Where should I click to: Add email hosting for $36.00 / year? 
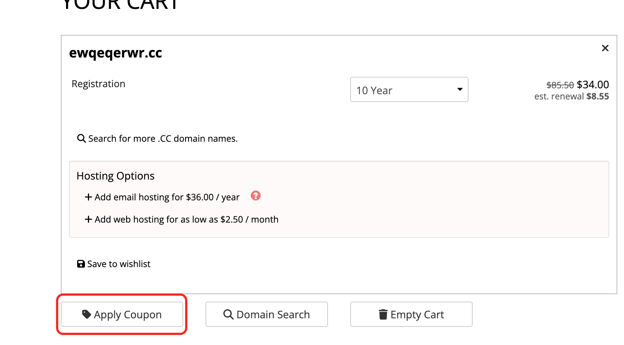coord(162,197)
